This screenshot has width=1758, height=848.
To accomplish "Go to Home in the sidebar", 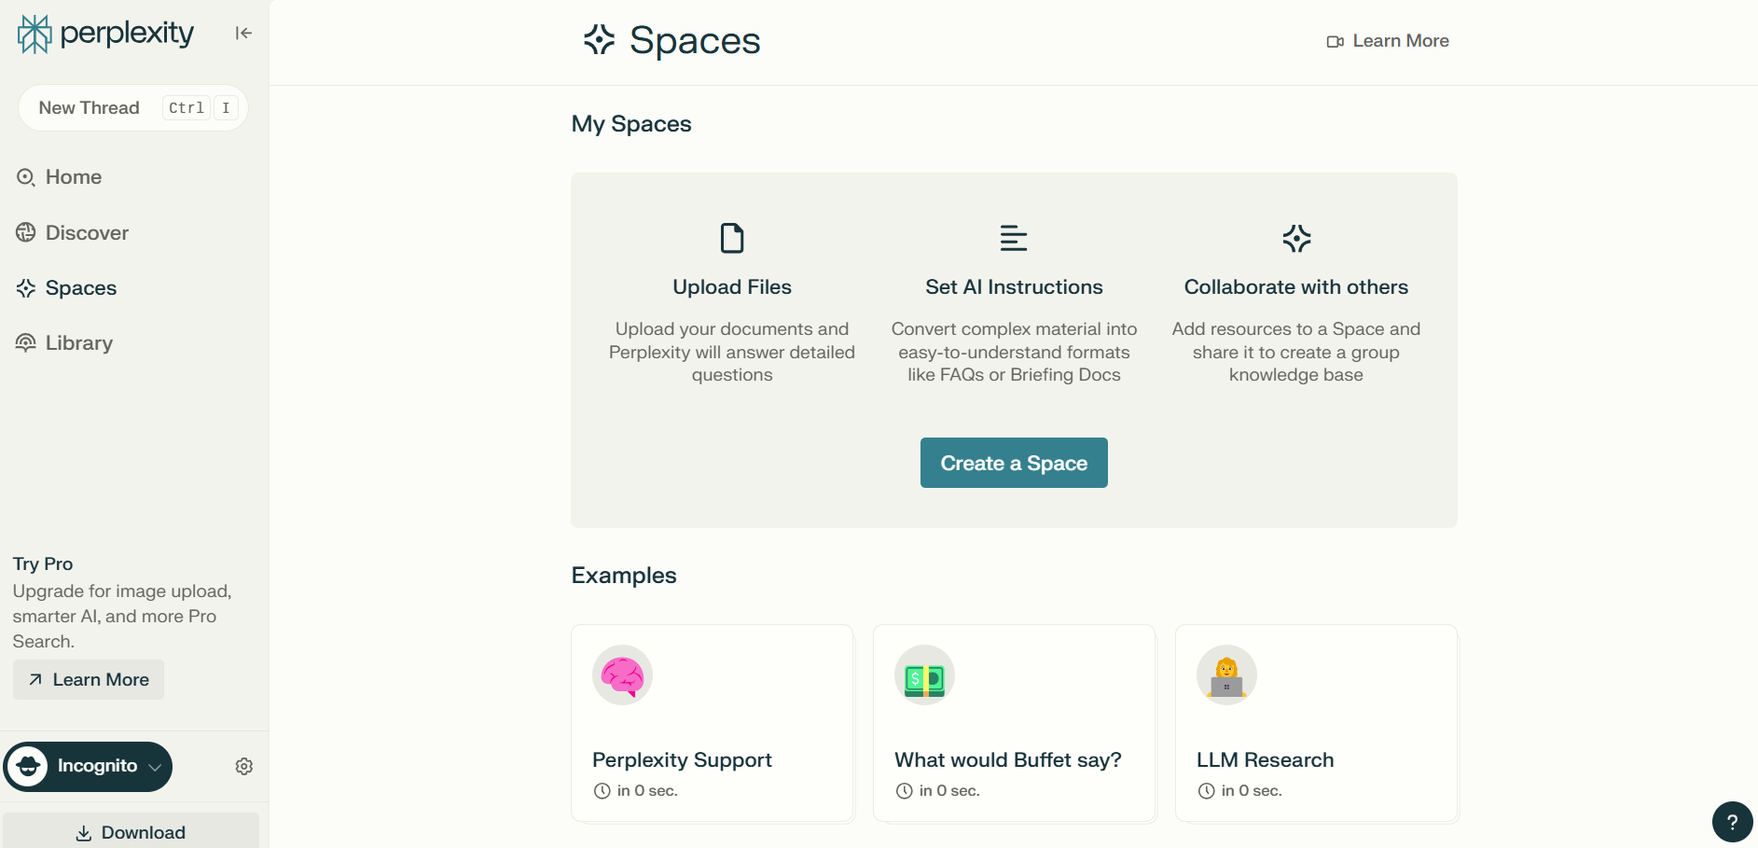I will [73, 177].
